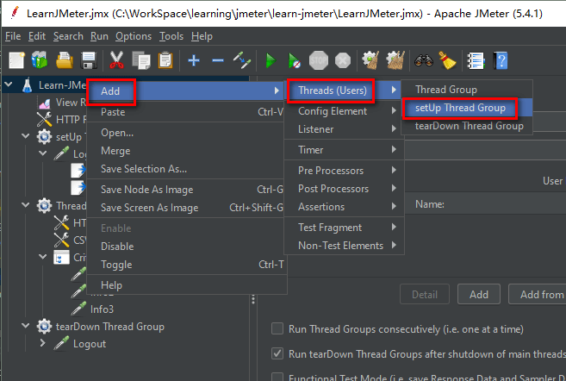Select setUp Thread Group from submenu

459,108
